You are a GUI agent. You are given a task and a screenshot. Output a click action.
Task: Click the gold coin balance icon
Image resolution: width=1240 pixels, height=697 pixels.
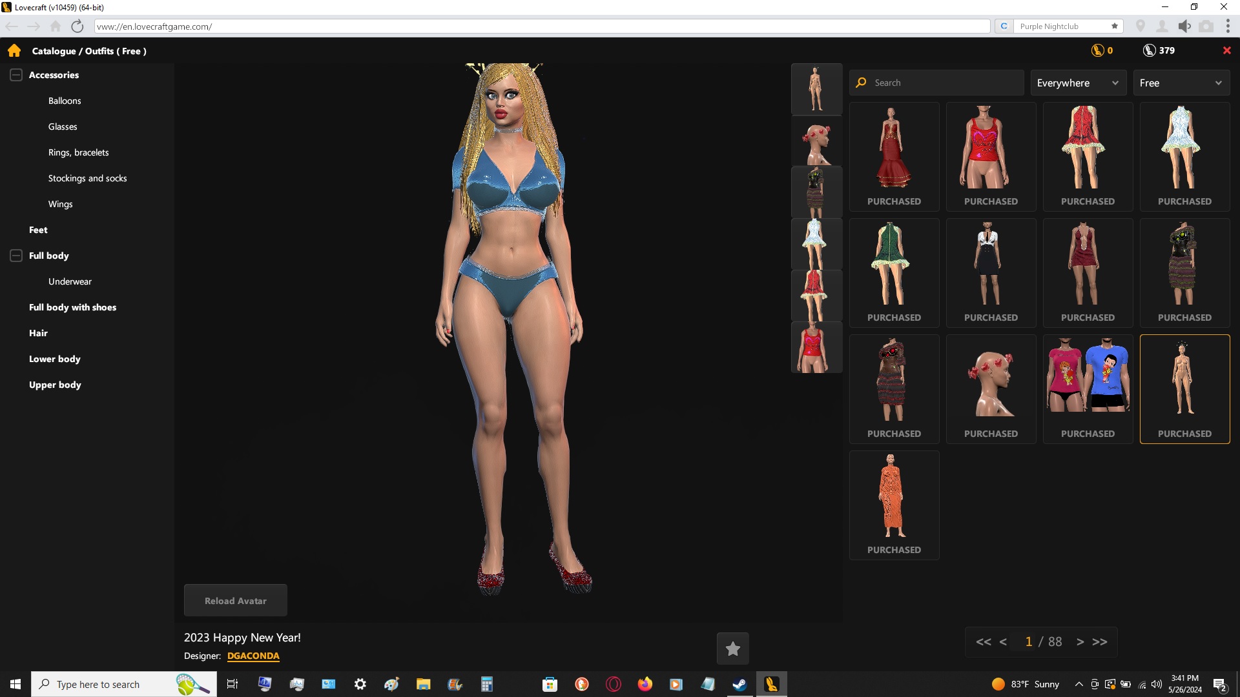1097,50
